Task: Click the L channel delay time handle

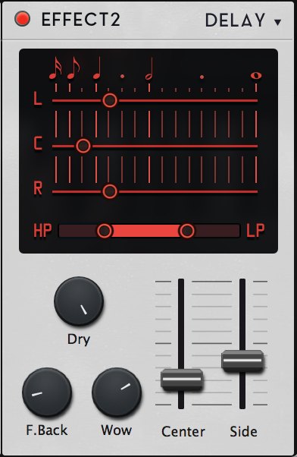Action: (x=110, y=100)
